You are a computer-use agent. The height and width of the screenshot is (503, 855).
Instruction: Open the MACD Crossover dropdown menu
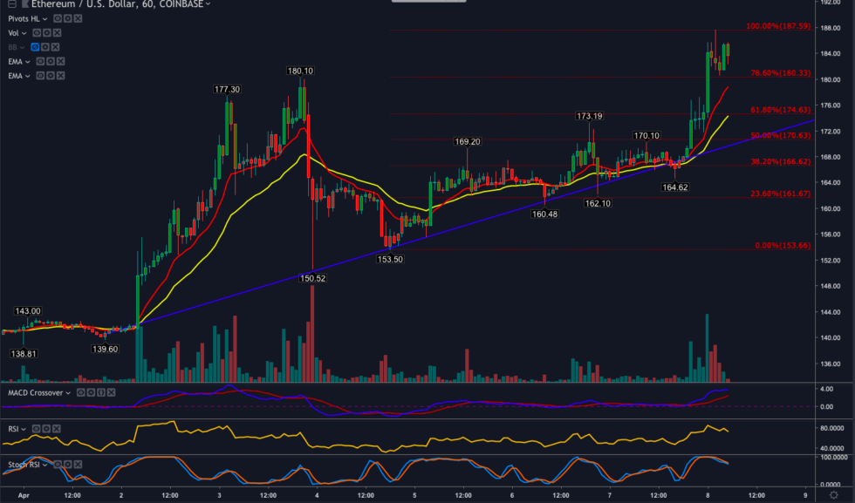(x=68, y=392)
